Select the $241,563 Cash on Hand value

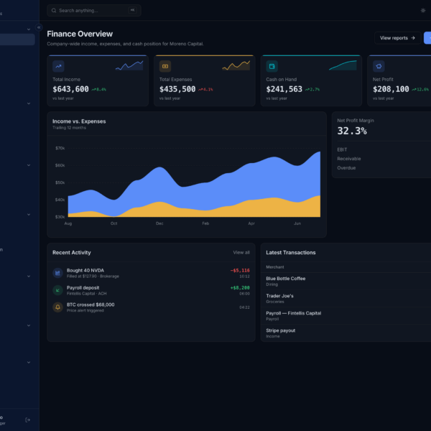[x=284, y=89]
